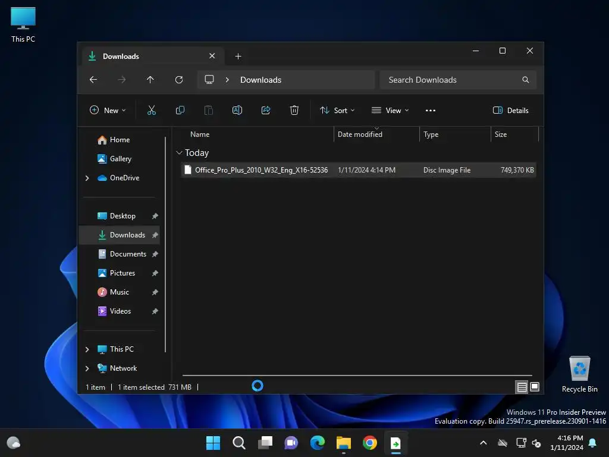Select Recycle Bin desktop icon

[579, 374]
